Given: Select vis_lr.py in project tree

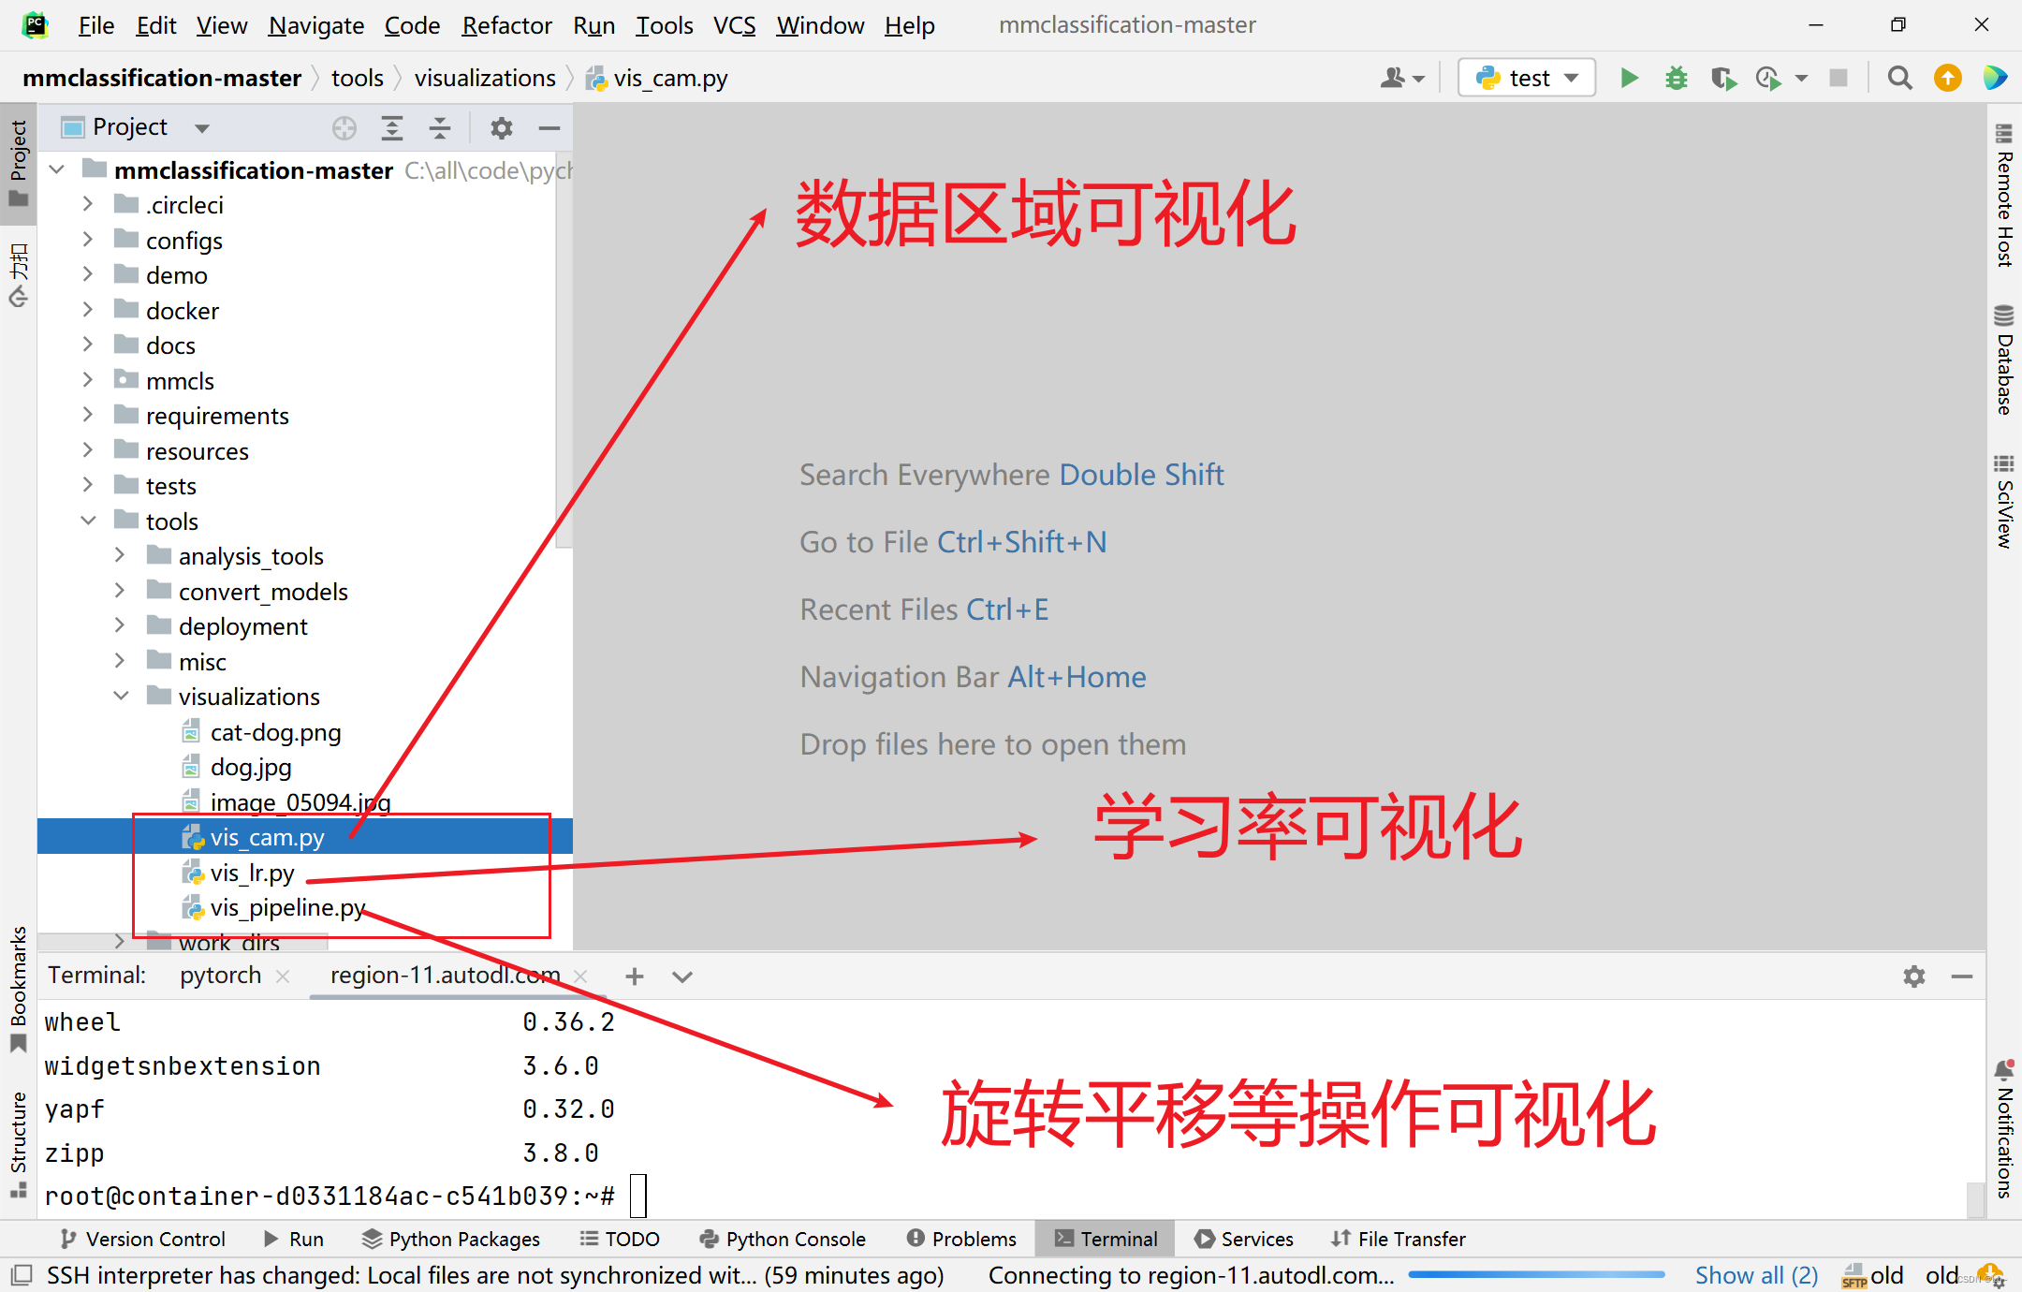Looking at the screenshot, I should pyautogui.click(x=253, y=873).
